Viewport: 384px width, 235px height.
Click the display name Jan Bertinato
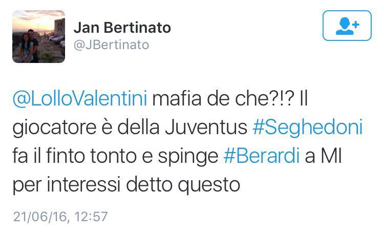click(123, 27)
